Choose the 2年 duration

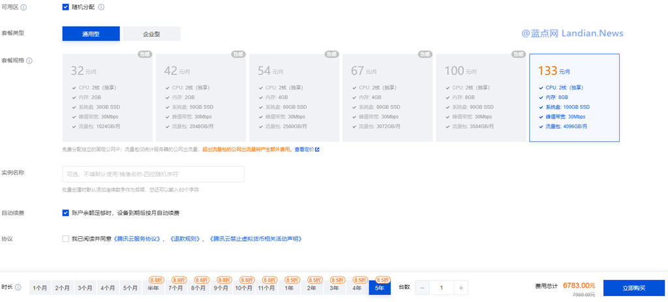tap(311, 288)
